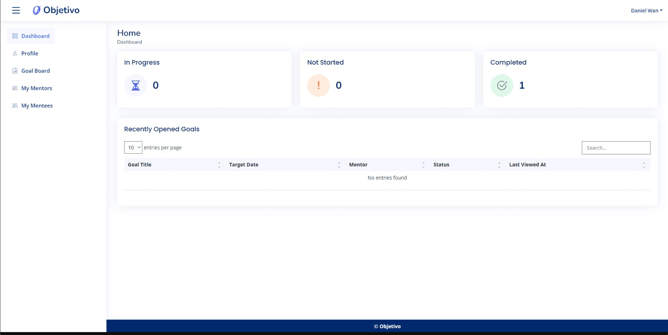Sort table by Target Date arrows
The image size is (668, 335).
pos(339,165)
